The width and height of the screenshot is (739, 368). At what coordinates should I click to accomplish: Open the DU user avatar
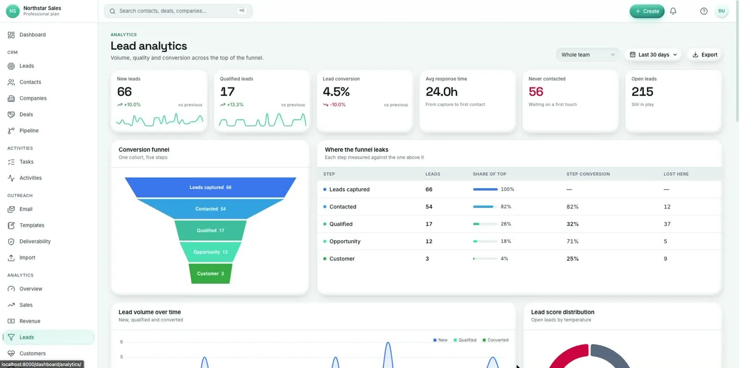(x=721, y=11)
